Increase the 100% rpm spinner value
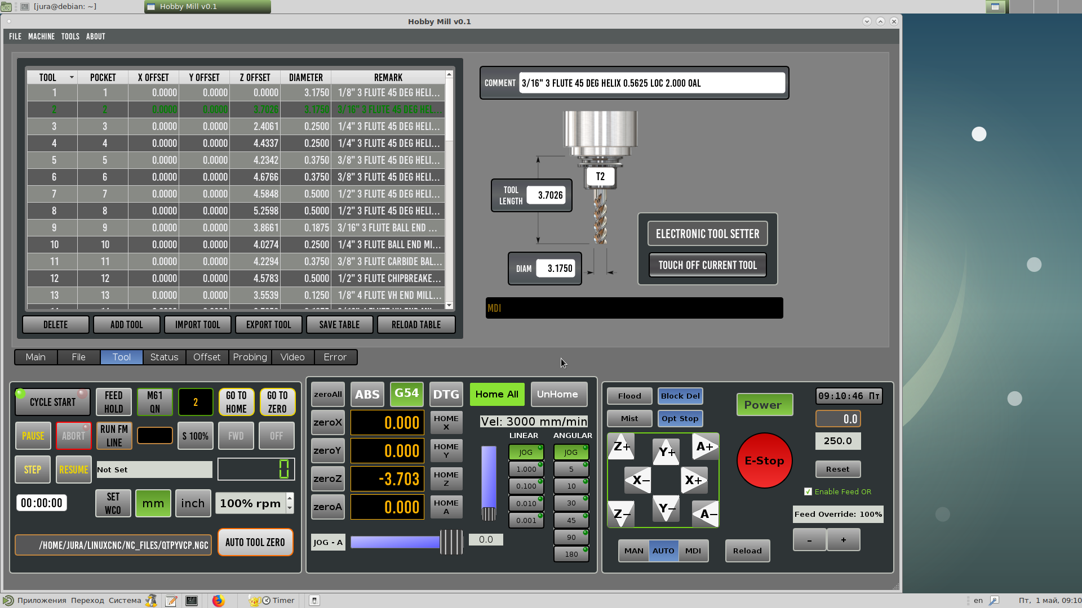The image size is (1082, 608). click(290, 498)
